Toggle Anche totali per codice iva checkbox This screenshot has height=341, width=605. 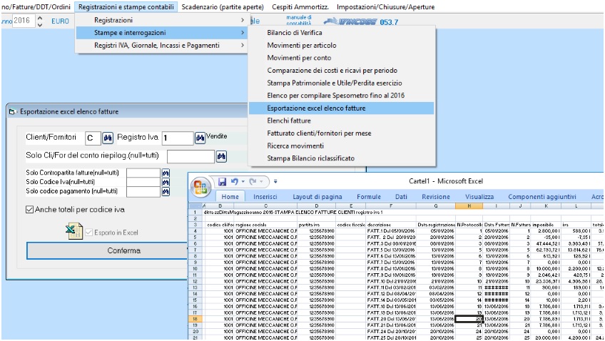pyautogui.click(x=29, y=210)
